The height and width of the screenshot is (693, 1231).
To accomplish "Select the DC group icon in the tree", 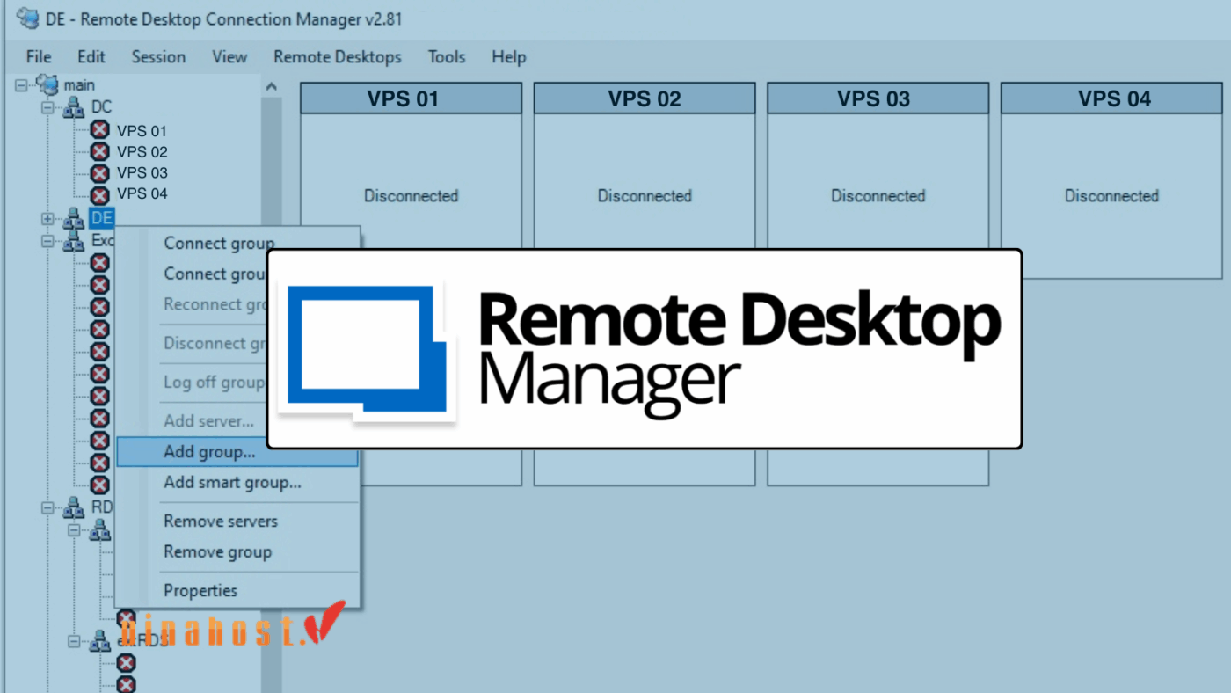I will [73, 106].
